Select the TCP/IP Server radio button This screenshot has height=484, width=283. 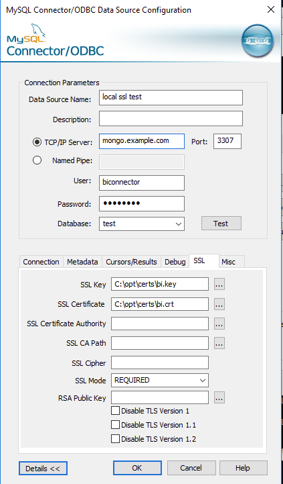coord(37,142)
